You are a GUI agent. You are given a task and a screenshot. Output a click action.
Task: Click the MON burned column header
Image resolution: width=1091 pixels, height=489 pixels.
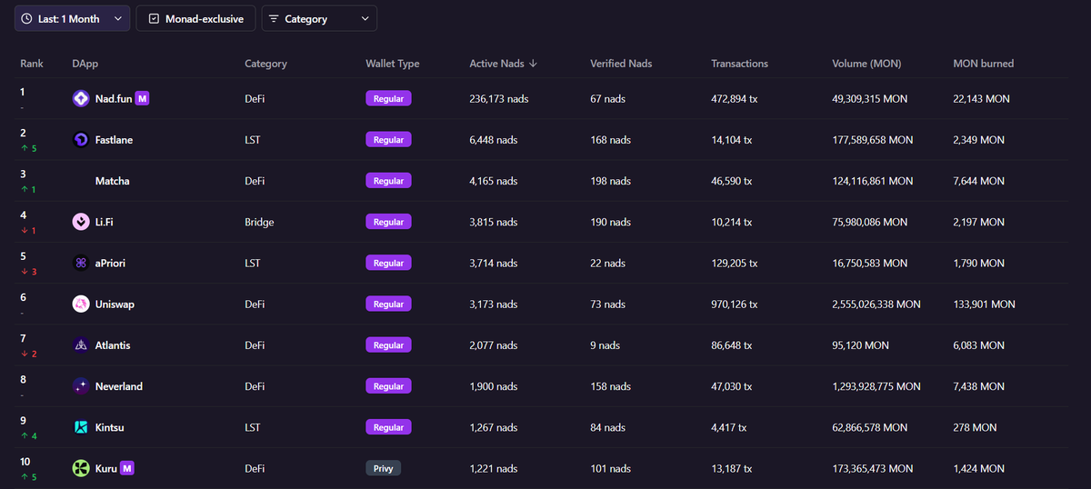(983, 64)
